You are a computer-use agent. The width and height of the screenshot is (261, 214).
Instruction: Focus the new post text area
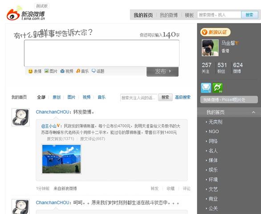pos(102,53)
